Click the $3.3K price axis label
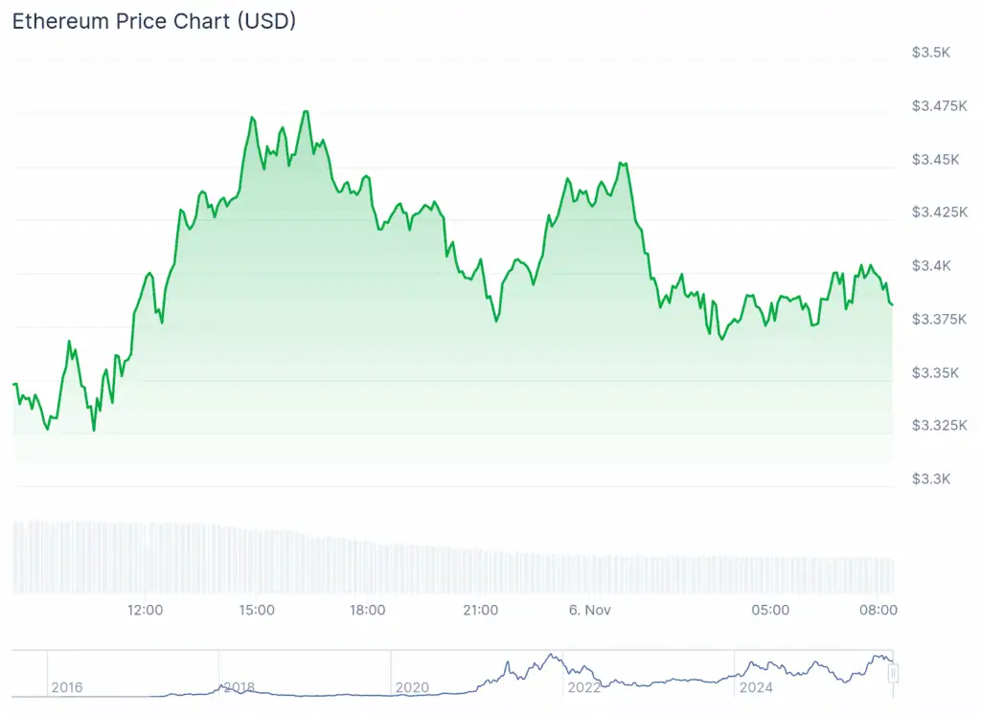981x715 pixels. [930, 479]
